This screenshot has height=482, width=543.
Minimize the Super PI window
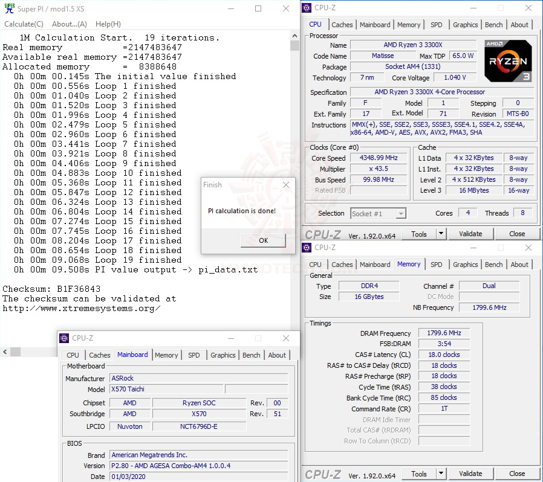tap(231, 8)
